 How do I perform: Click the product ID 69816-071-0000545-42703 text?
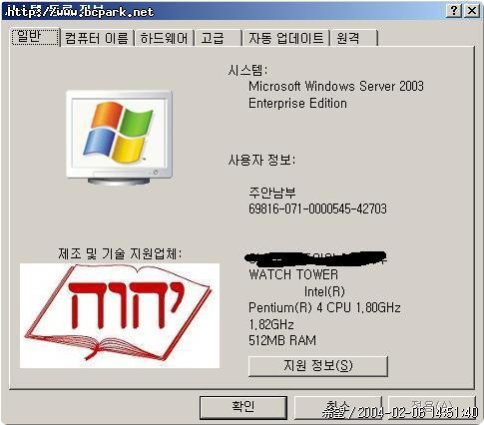[317, 209]
